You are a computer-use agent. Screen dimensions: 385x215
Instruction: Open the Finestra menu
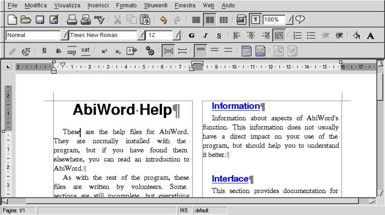pos(185,5)
